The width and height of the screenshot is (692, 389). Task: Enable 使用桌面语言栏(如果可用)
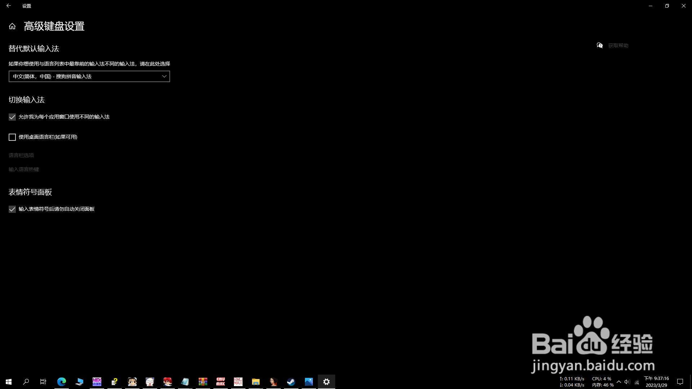[12, 137]
